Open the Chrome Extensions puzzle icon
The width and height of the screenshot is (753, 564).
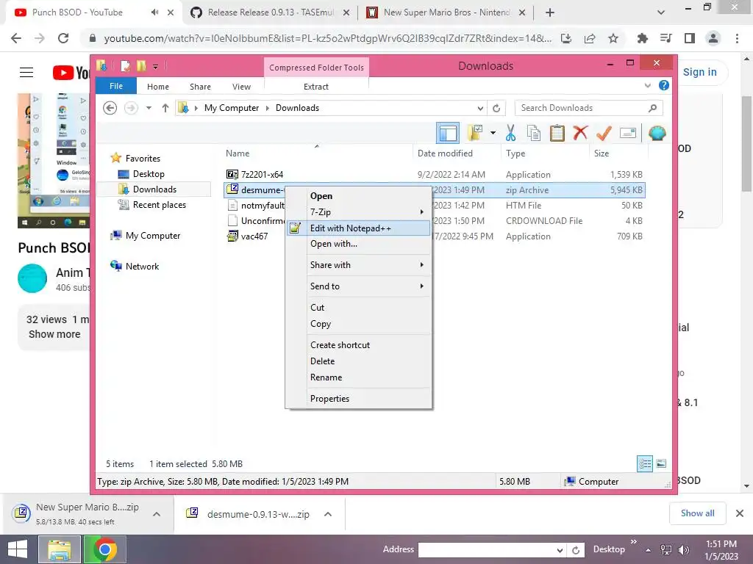(x=642, y=38)
